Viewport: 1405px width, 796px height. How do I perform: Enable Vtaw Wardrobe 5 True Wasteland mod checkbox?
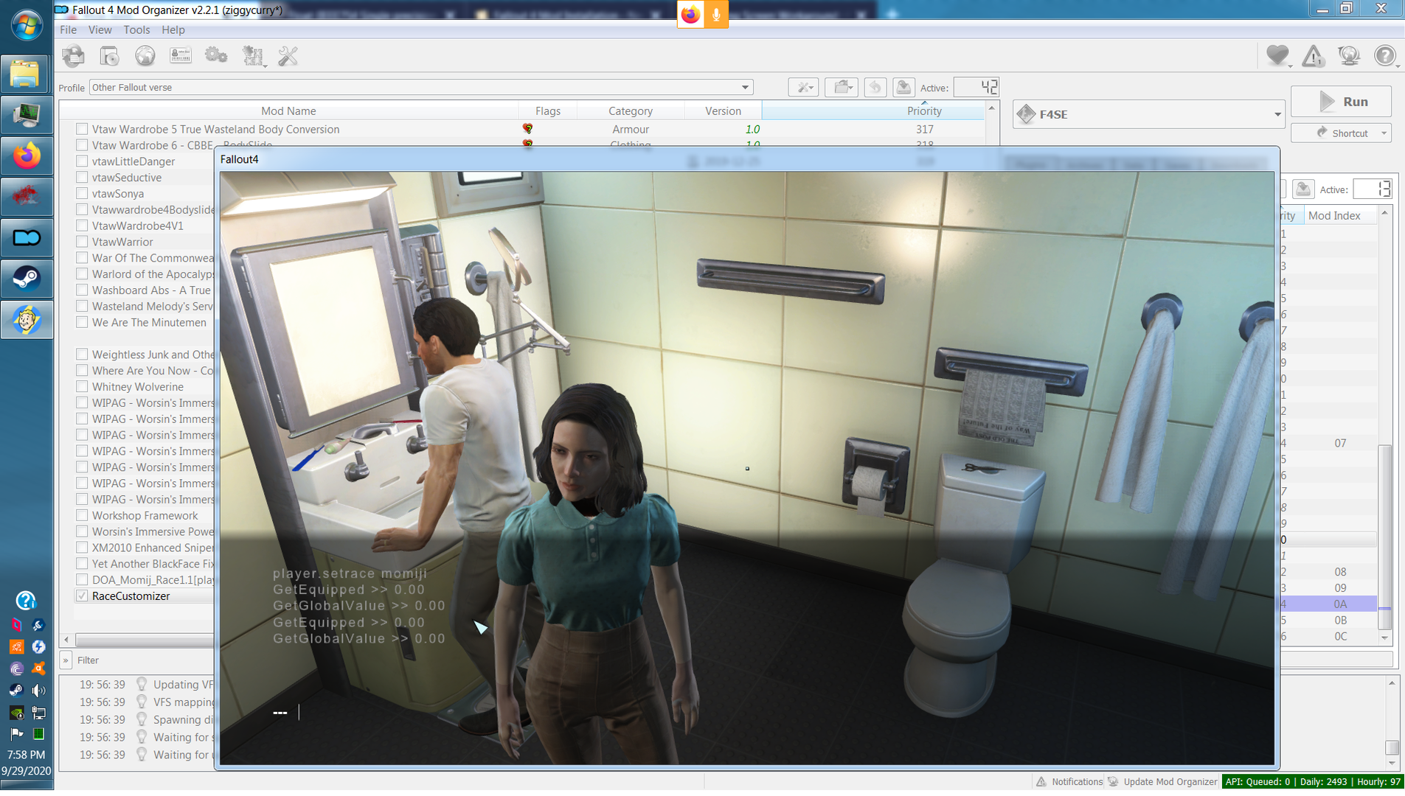(x=82, y=129)
